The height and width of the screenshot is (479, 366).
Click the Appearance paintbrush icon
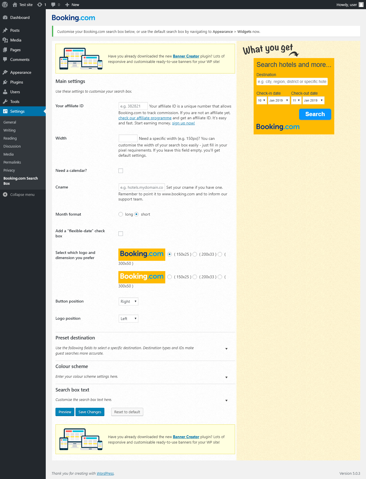point(5,72)
